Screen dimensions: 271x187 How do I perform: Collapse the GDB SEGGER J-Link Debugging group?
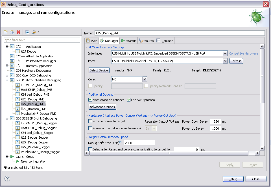(x=7, y=118)
